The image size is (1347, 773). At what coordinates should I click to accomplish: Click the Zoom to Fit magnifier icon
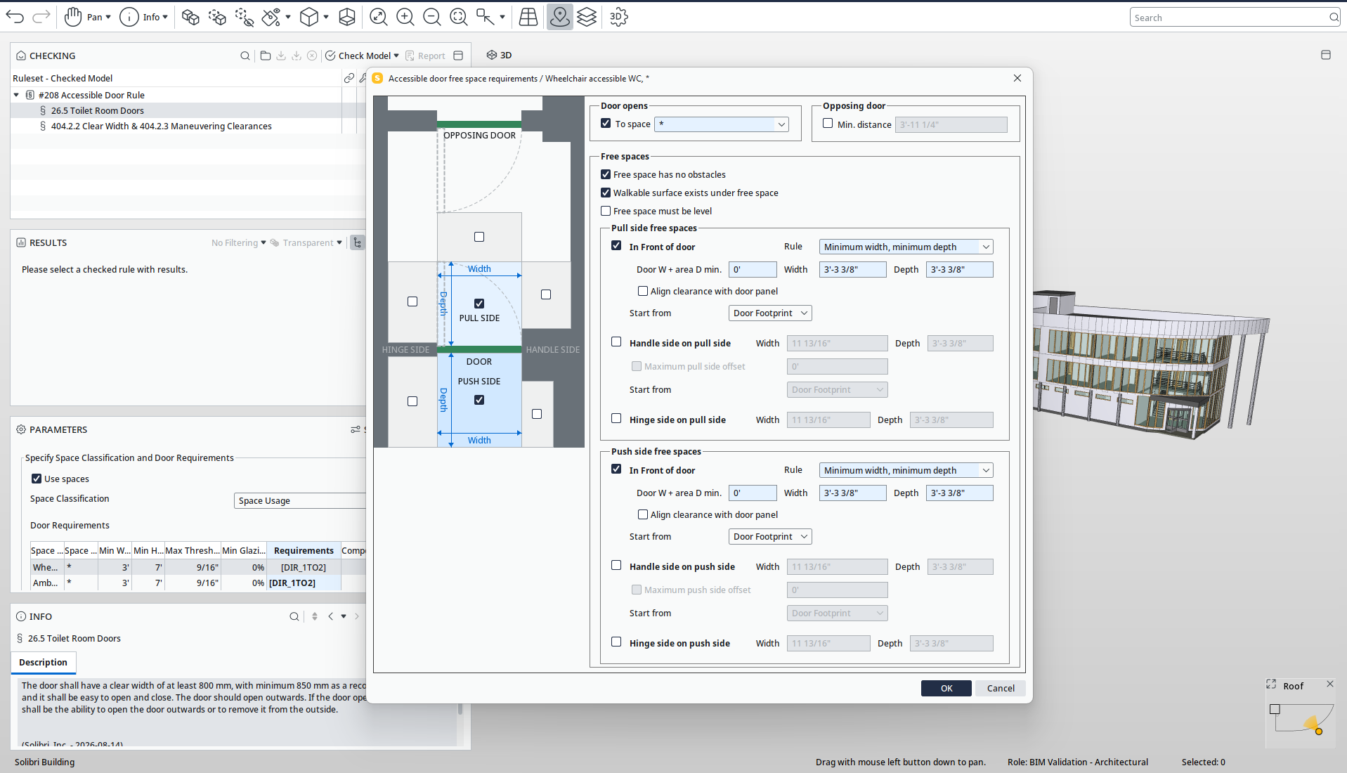tap(379, 17)
